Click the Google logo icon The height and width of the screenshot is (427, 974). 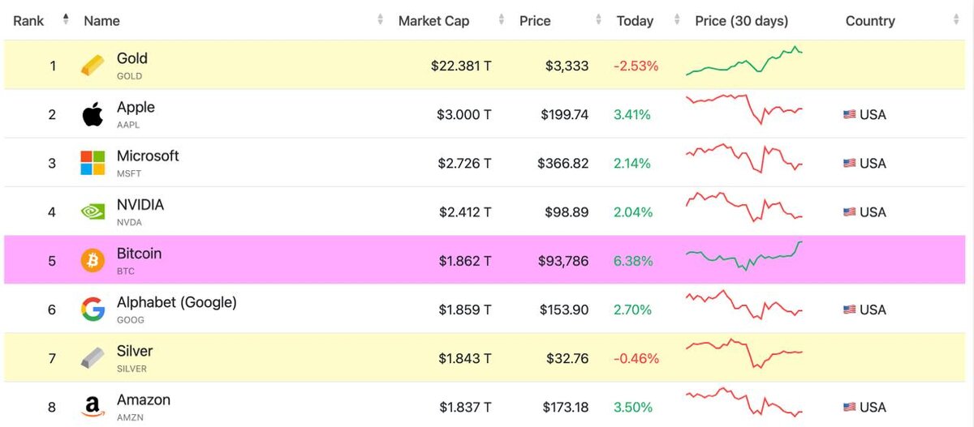[93, 310]
